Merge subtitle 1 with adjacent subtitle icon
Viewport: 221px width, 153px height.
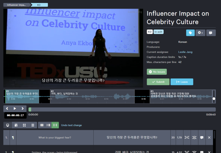[187, 137]
